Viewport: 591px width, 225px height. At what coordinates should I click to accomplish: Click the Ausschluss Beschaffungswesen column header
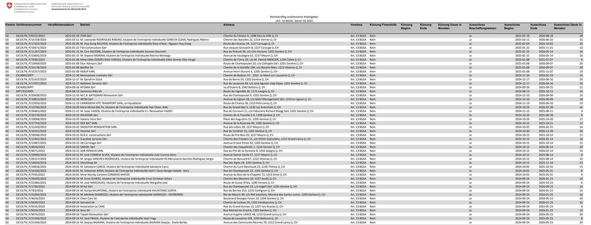482,27
